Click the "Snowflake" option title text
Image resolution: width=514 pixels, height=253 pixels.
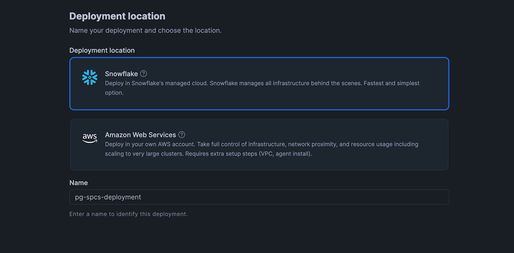pyautogui.click(x=121, y=74)
